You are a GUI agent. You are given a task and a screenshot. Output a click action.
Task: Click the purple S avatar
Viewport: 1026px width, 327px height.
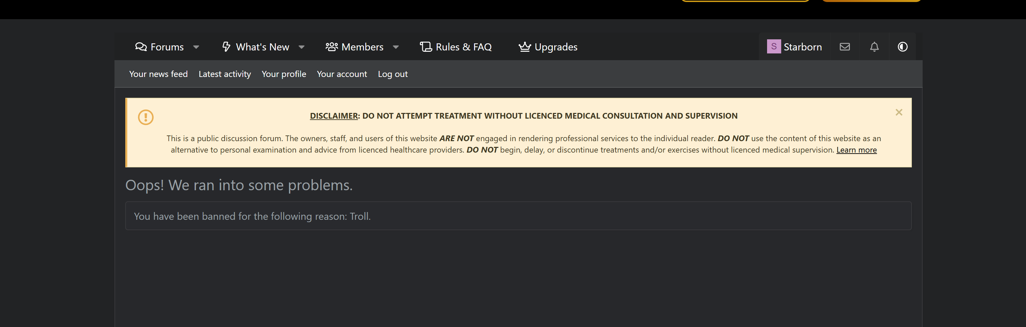pyautogui.click(x=774, y=46)
